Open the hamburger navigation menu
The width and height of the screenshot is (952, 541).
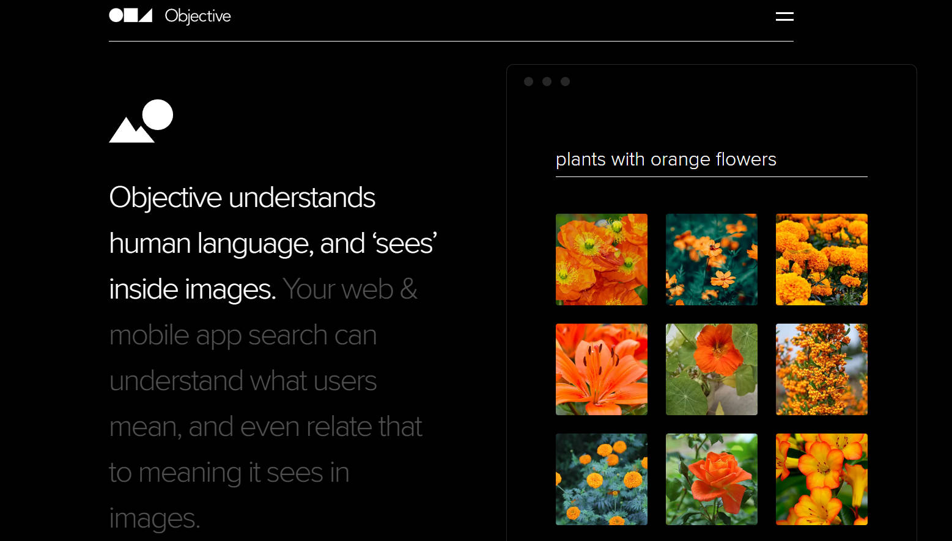784,16
